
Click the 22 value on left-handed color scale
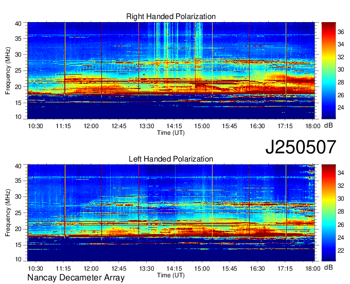pos(341,251)
